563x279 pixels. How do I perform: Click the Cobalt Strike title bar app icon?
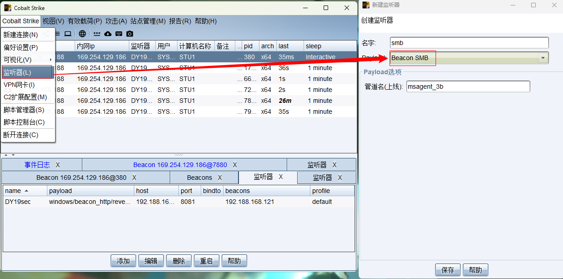(8, 8)
